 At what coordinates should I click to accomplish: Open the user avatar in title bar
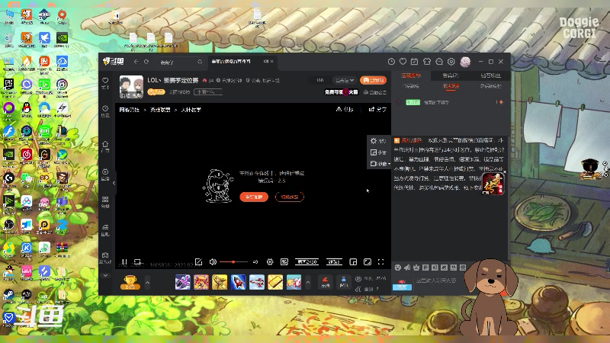point(465,62)
